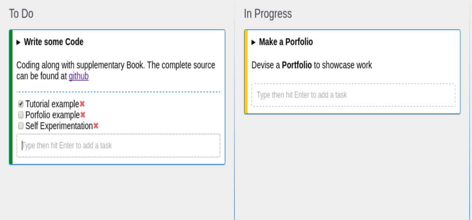Check the Porfolio example checkbox
Image resolution: width=472 pixels, height=220 pixels.
pyautogui.click(x=21, y=115)
